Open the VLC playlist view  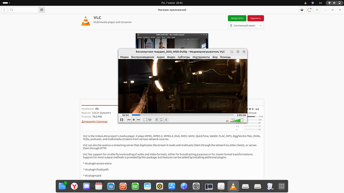coord(156,120)
